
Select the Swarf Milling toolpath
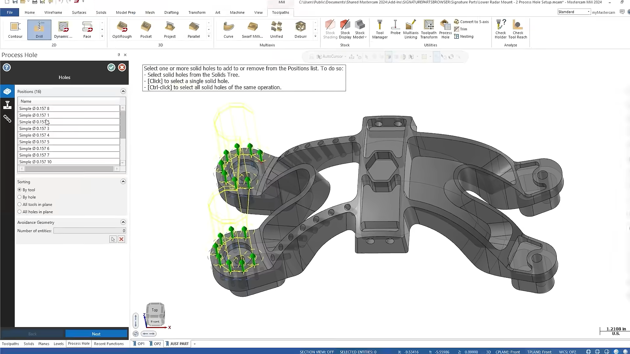coord(252,30)
